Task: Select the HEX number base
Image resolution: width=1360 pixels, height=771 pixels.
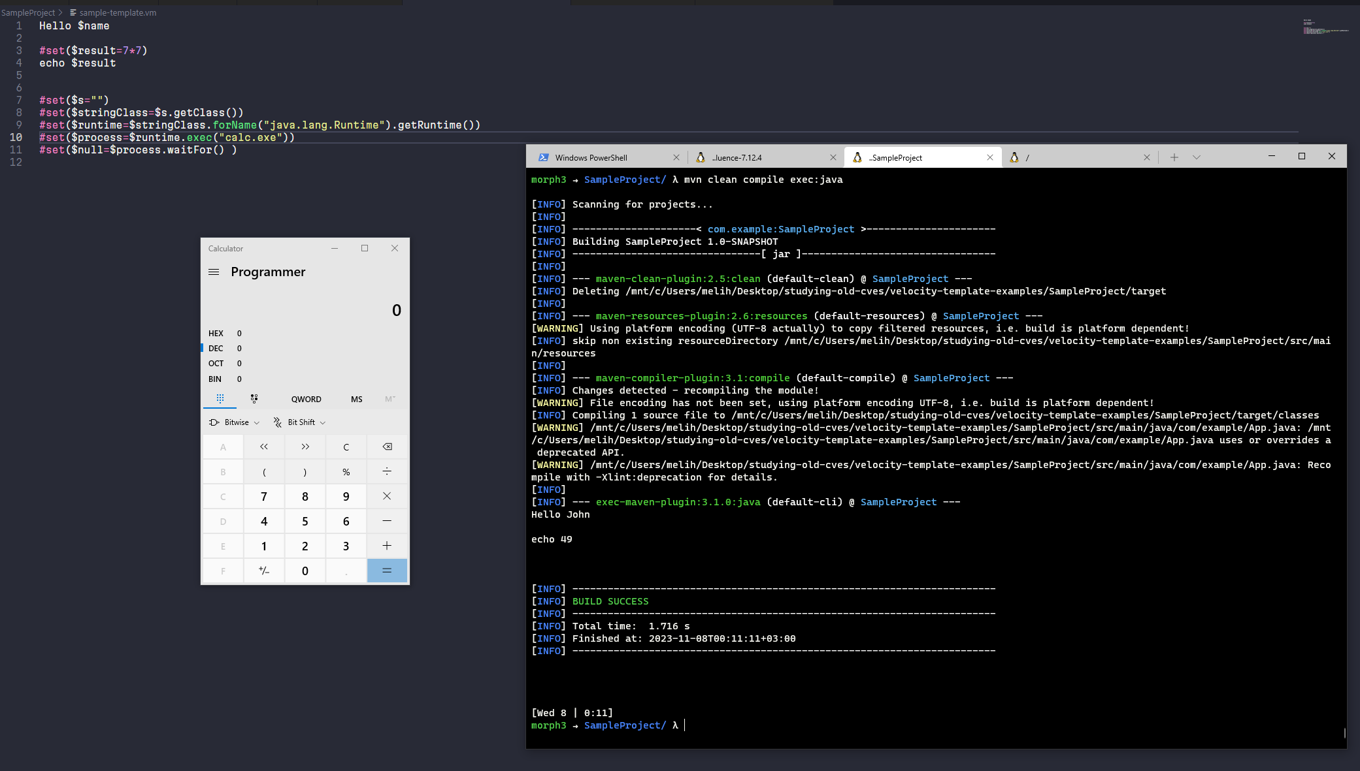Action: tap(305, 333)
